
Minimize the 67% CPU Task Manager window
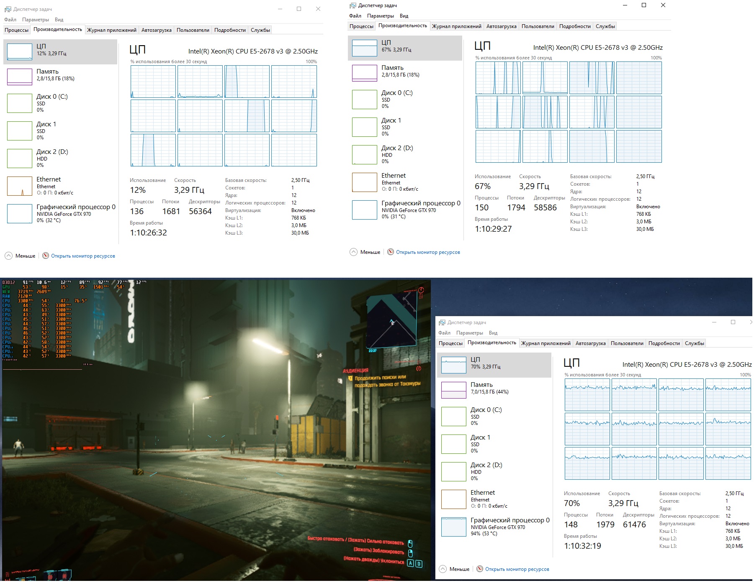point(625,5)
